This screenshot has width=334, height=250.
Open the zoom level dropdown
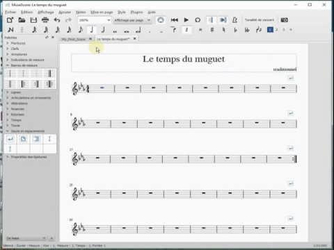tap(94, 20)
